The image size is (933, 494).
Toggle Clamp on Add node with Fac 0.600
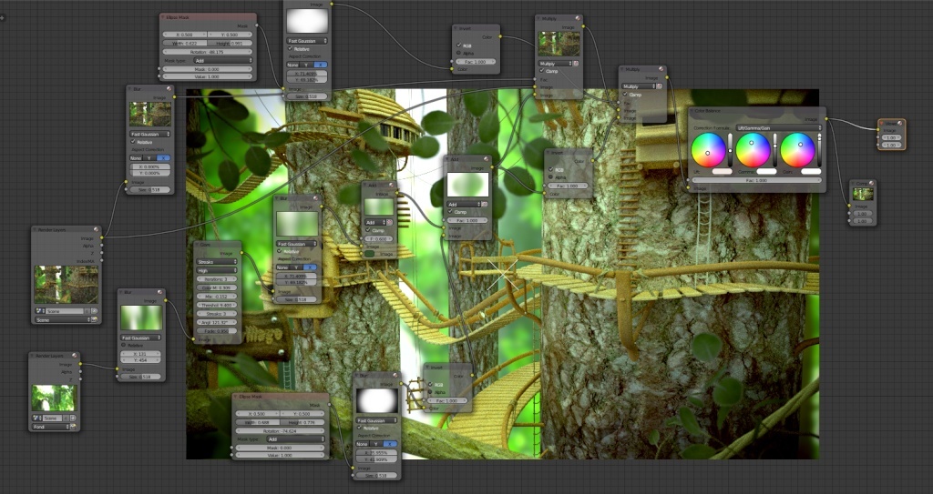coord(368,231)
